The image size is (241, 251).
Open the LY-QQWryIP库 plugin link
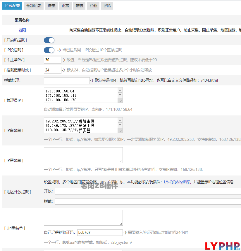pos(177,182)
